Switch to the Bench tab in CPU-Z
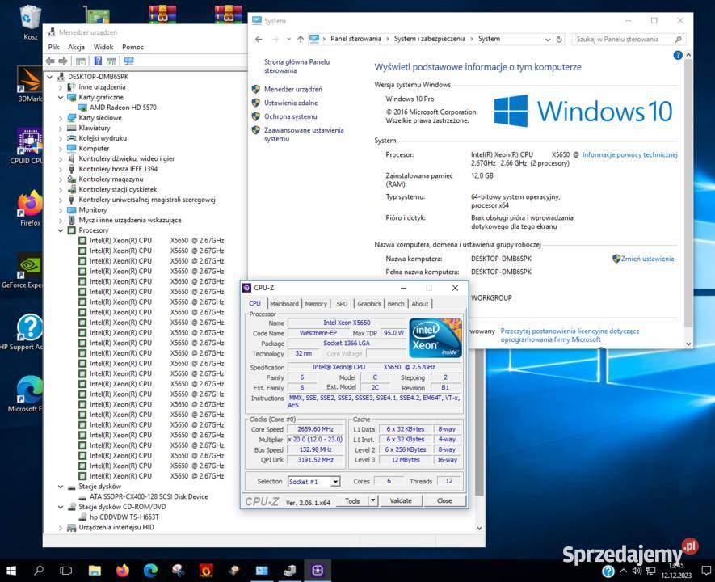This screenshot has width=715, height=582. pos(396,304)
